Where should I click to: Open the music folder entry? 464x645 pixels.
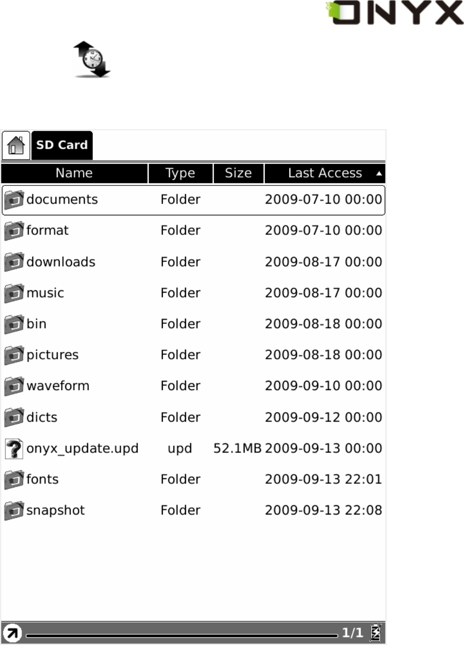(x=45, y=293)
